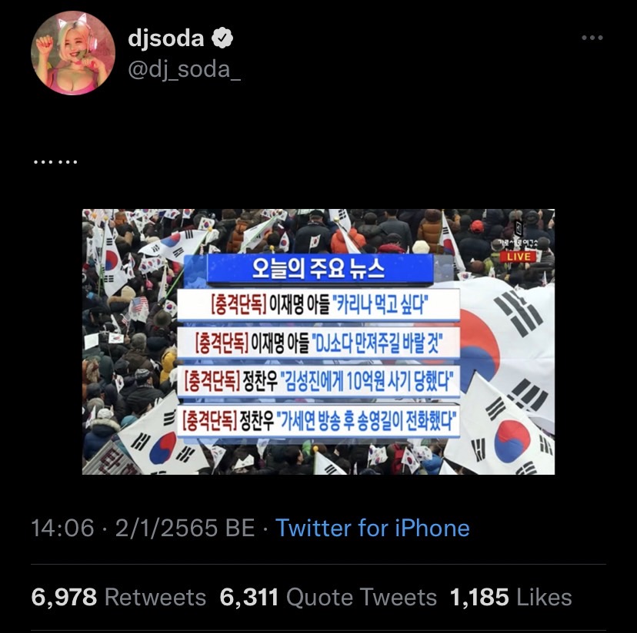Screen dimensions: 637x633
Task: Click the blue 오늘의 주요 뉴스 banner
Action: (x=320, y=268)
